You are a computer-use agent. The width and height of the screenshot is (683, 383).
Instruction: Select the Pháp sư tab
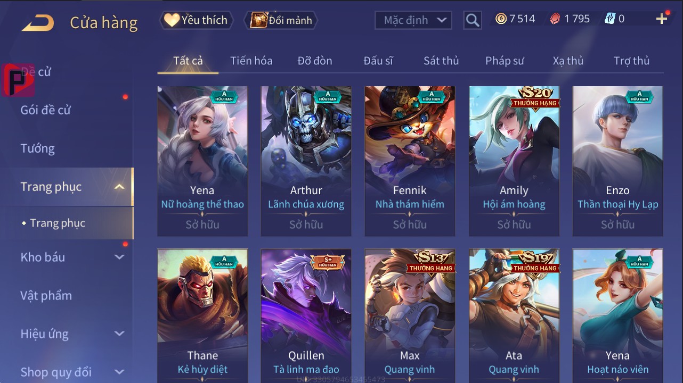(505, 61)
